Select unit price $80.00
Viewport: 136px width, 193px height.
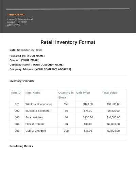[x=88, y=124]
